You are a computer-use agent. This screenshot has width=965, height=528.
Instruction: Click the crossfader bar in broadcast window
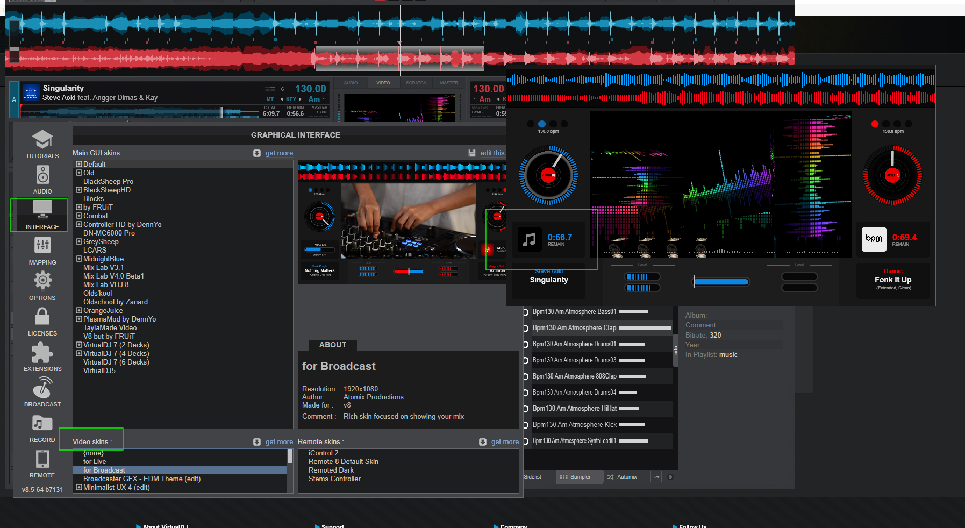[721, 282]
